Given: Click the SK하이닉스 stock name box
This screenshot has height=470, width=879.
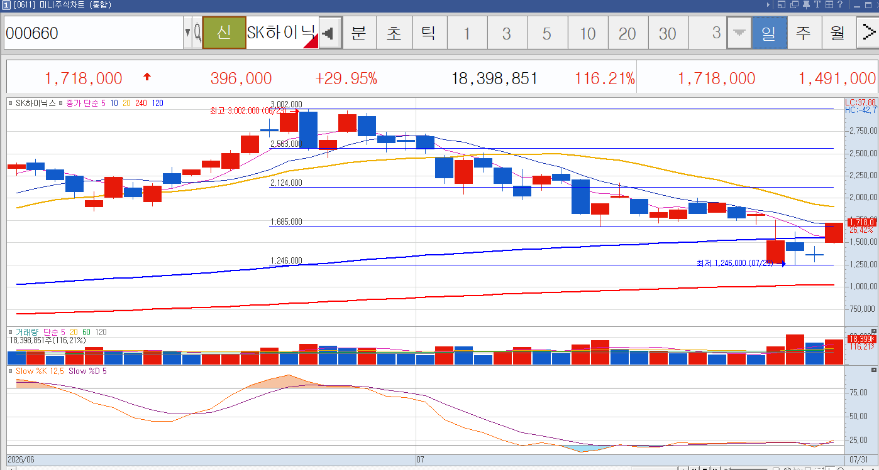Looking at the screenshot, I should pos(282,33).
